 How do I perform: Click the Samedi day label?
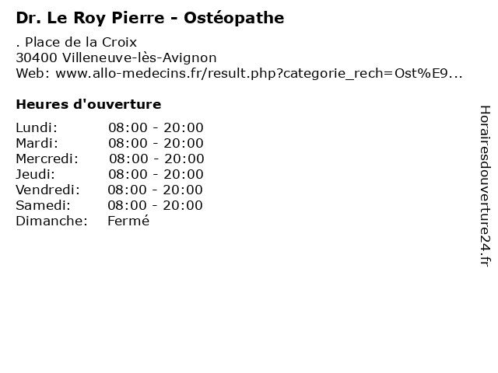(x=43, y=205)
